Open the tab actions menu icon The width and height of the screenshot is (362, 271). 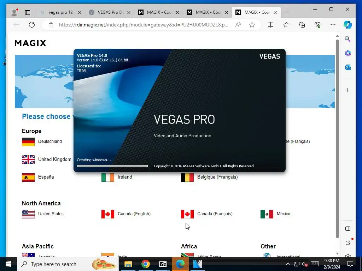(28, 12)
